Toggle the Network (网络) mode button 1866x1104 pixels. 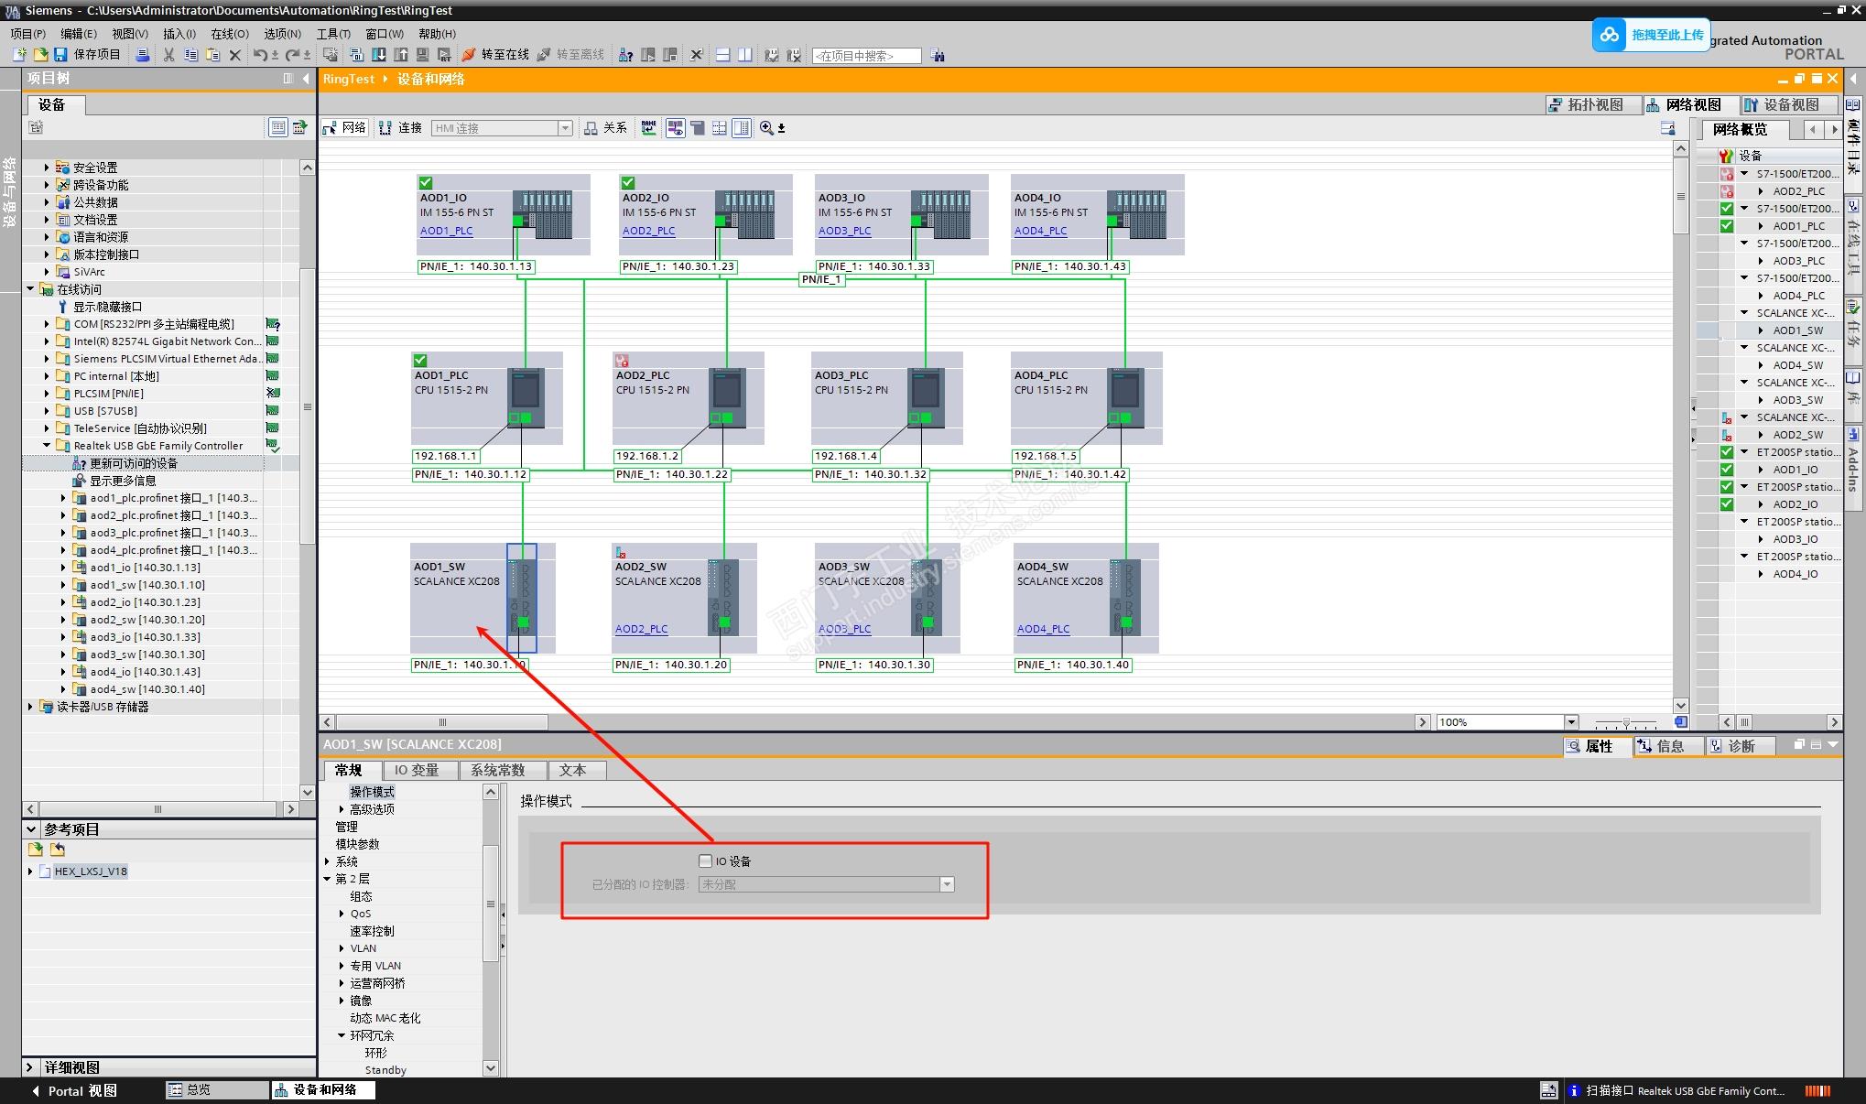click(344, 128)
